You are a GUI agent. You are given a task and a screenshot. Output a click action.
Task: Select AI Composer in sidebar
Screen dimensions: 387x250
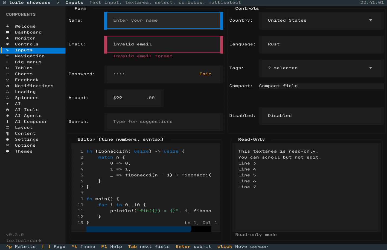33,121
